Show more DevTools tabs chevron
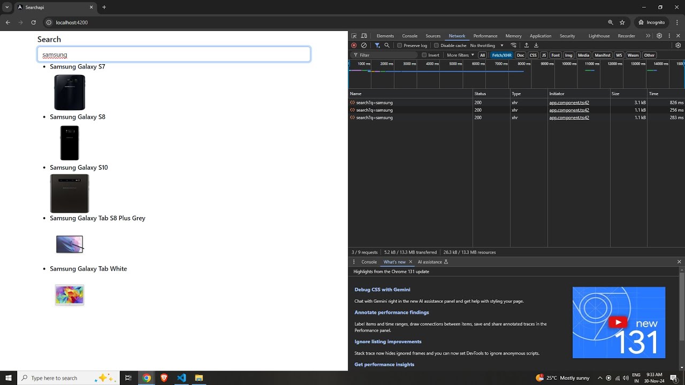The image size is (685, 385). 648,36
